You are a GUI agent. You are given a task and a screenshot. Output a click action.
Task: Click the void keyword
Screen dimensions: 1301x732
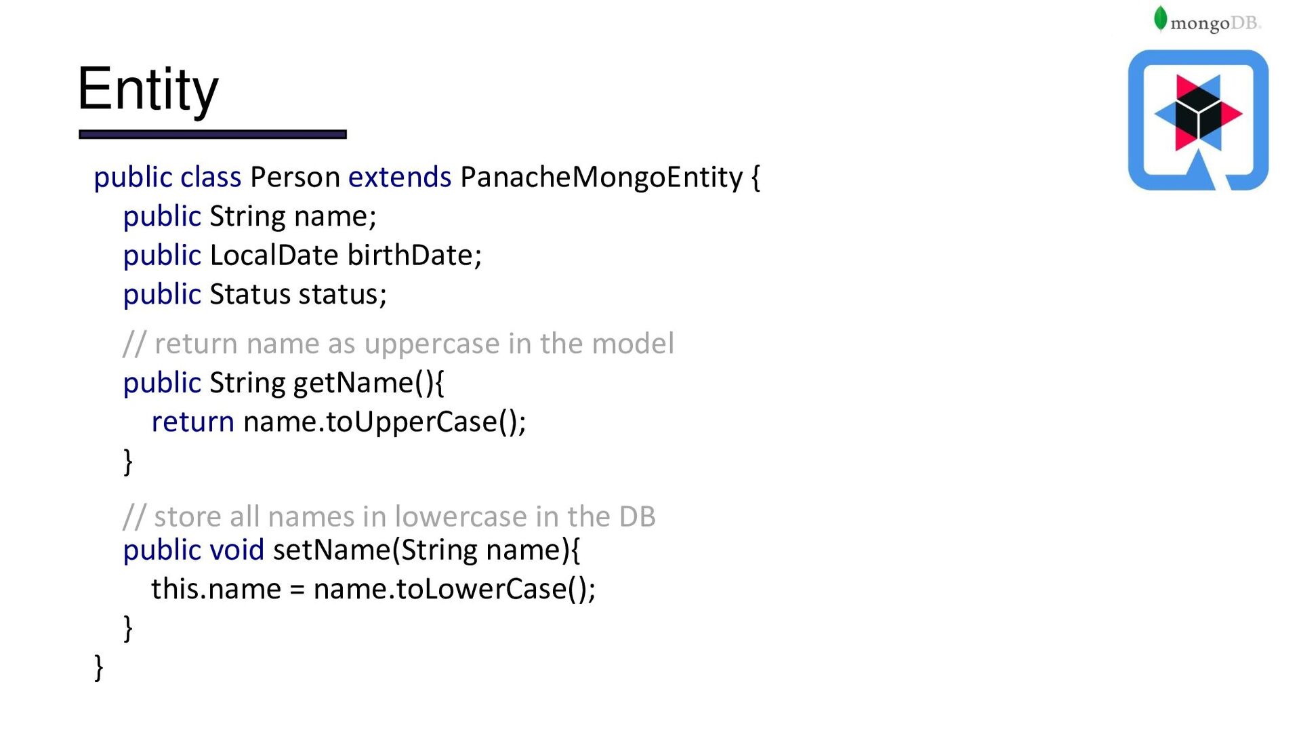(236, 550)
